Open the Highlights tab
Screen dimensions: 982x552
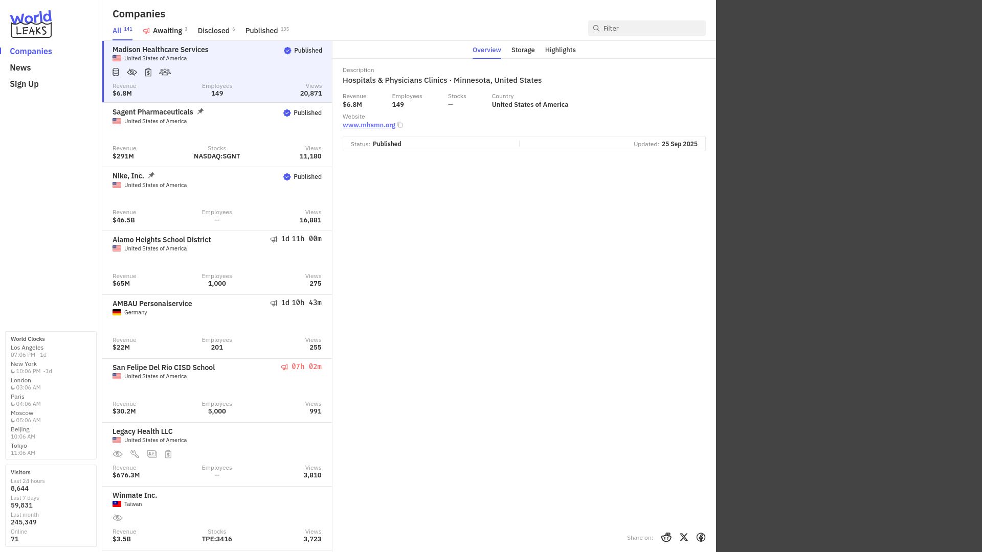point(560,50)
